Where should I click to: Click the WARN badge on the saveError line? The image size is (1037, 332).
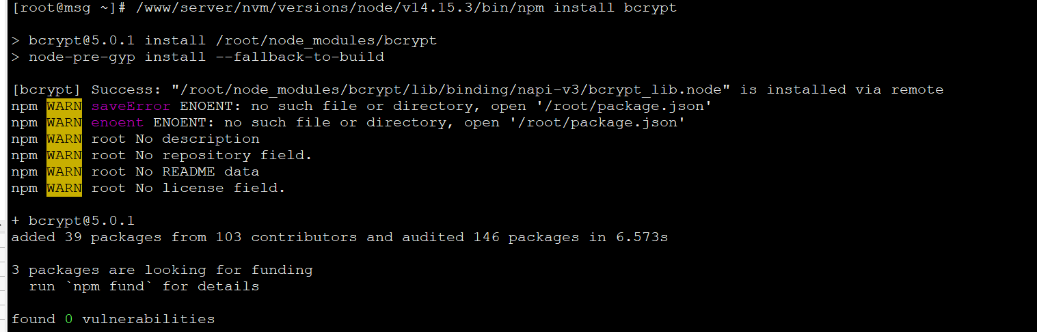64,106
